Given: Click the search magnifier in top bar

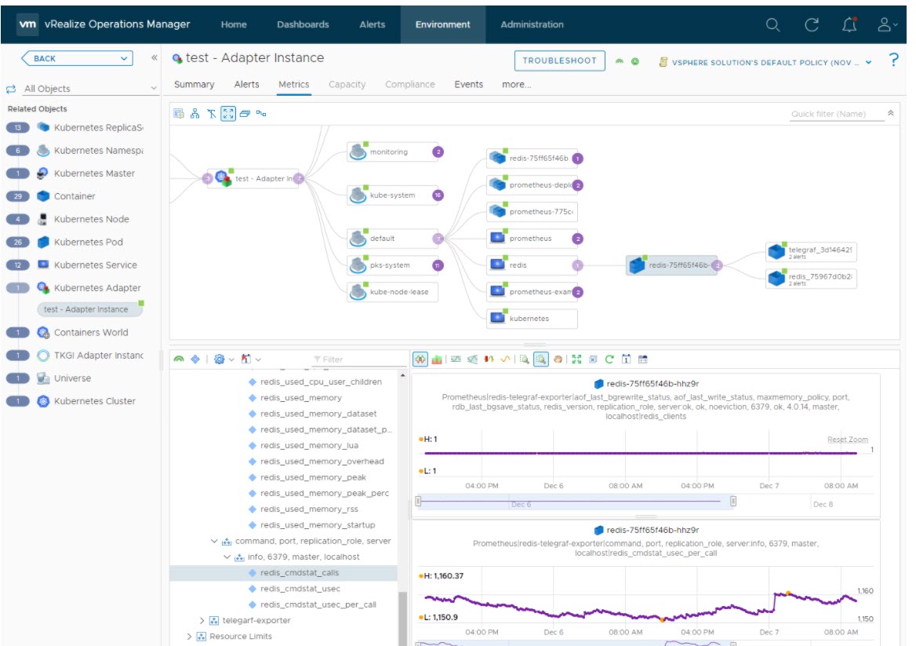Looking at the screenshot, I should [772, 25].
